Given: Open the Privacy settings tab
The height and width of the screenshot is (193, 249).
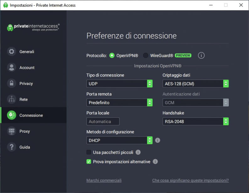Looking at the screenshot, I should coord(34,83).
